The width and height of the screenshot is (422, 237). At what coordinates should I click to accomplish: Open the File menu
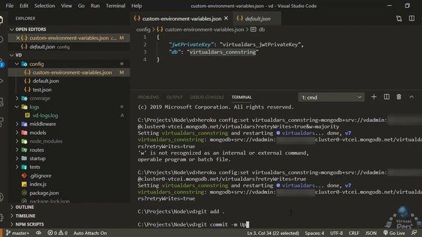9,6
